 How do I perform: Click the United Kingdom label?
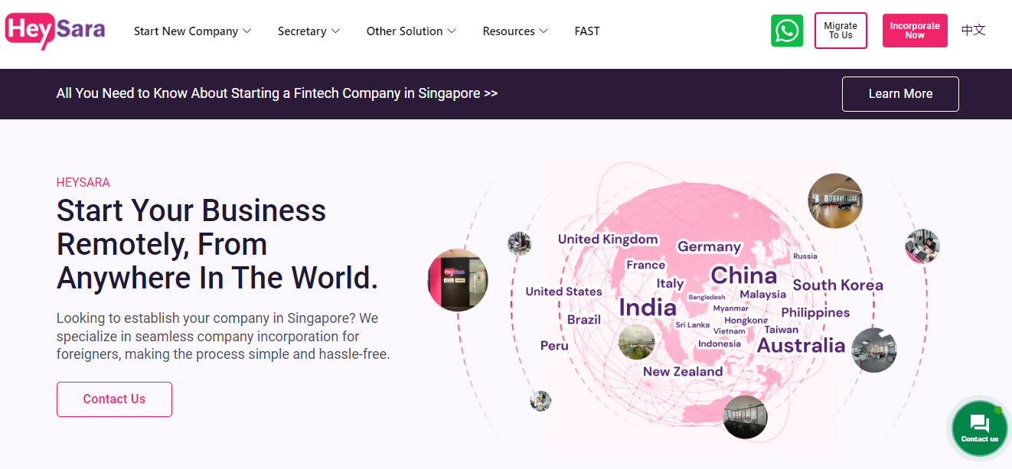(608, 239)
